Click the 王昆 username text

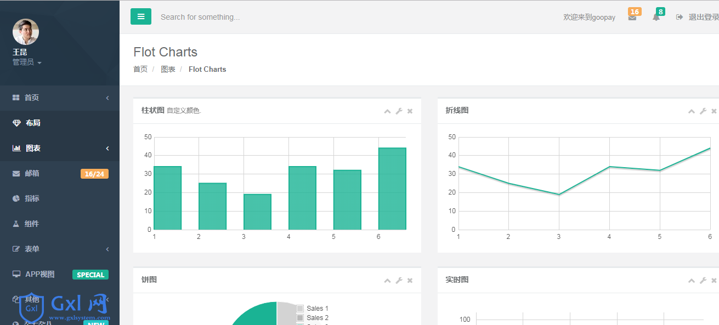tap(20, 52)
